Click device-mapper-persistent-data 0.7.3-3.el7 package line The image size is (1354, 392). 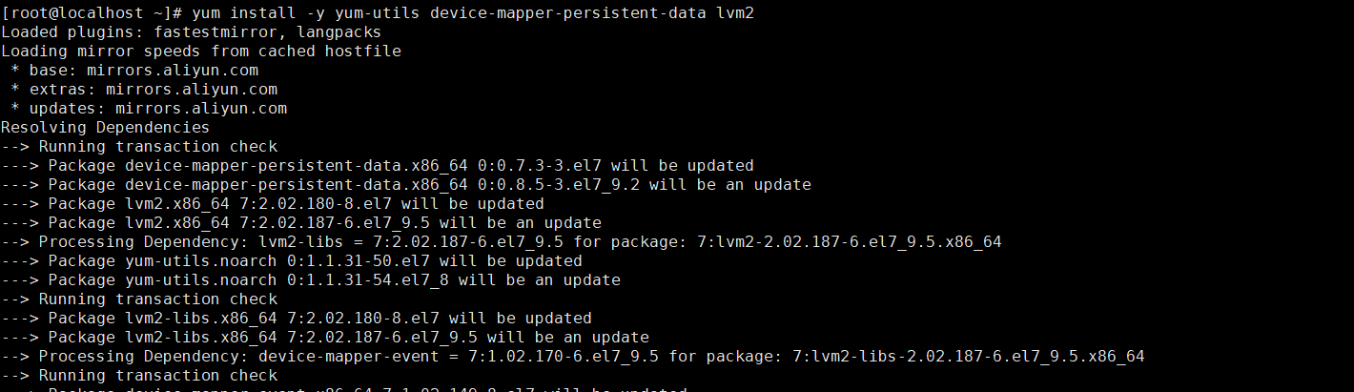pyautogui.click(x=378, y=166)
